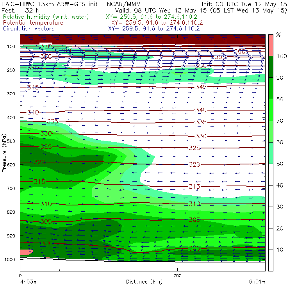The width and height of the screenshot is (289, 289).
Task: Click the "370" contour label
Action: tap(46, 46)
